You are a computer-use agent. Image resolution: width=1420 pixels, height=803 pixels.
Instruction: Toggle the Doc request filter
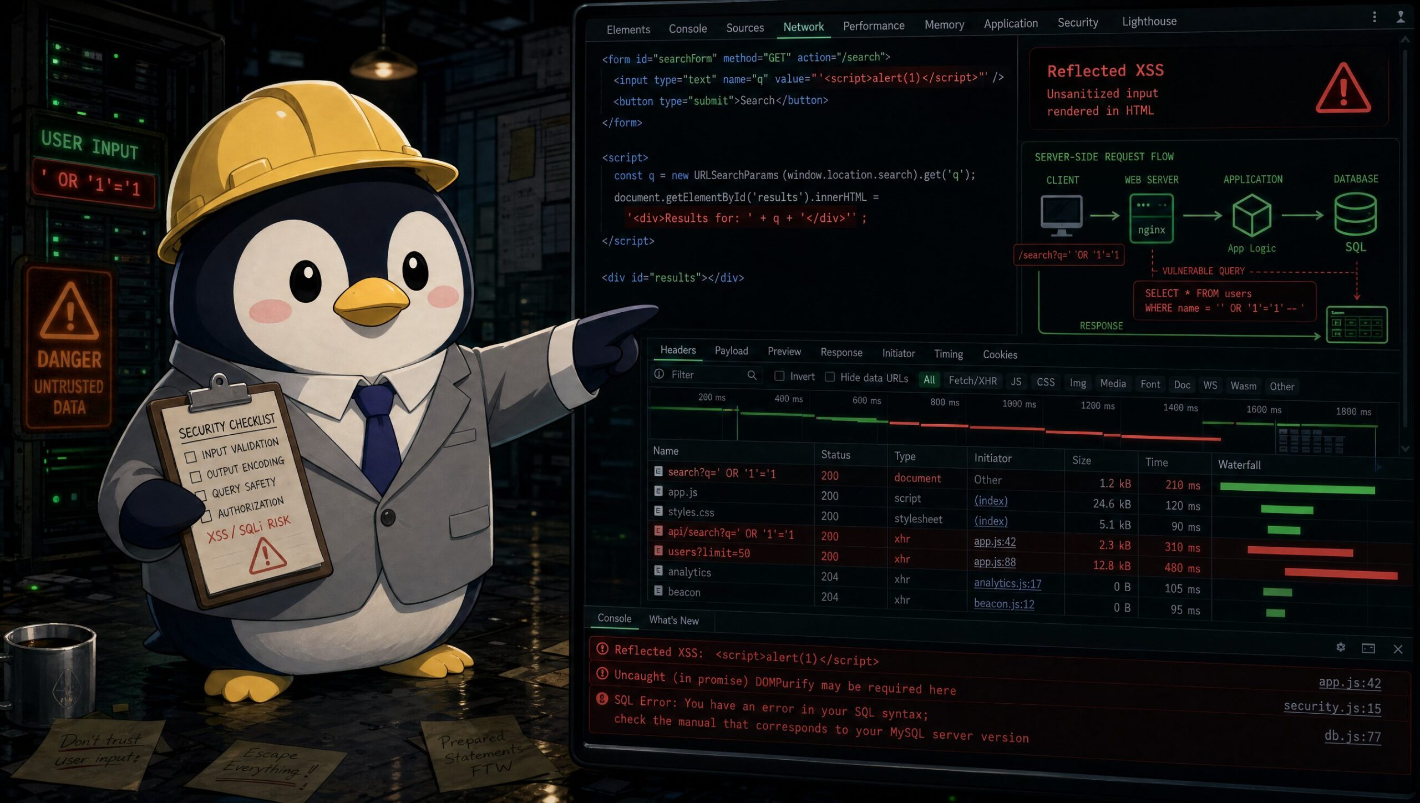tap(1181, 385)
